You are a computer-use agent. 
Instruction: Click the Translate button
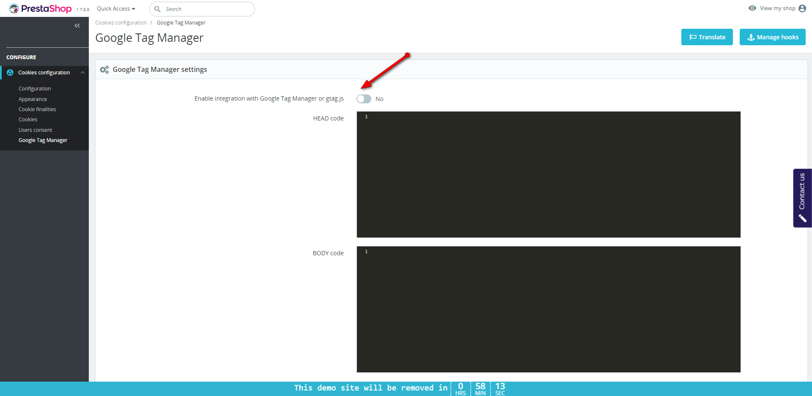click(x=707, y=37)
